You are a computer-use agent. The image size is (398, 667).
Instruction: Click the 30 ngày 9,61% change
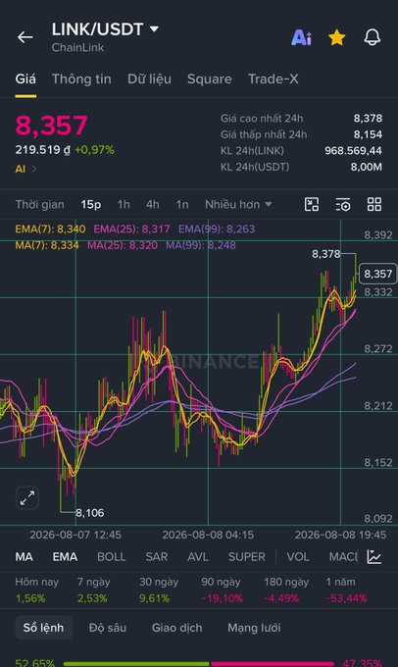pyautogui.click(x=159, y=590)
